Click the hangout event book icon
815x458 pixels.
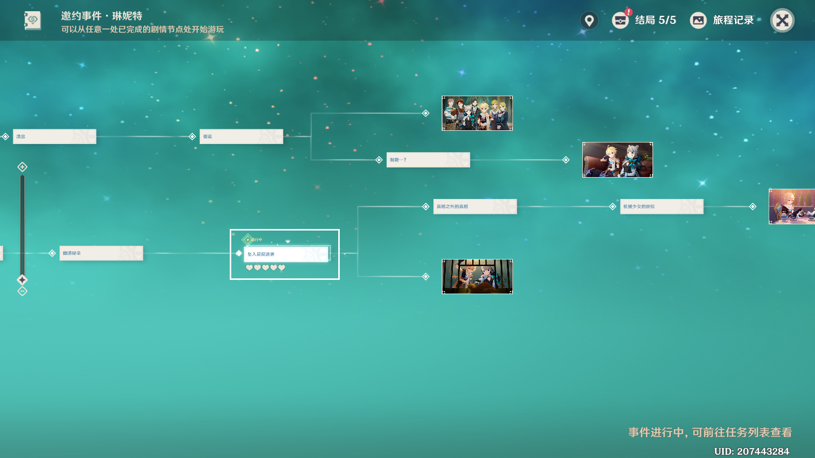[x=33, y=20]
